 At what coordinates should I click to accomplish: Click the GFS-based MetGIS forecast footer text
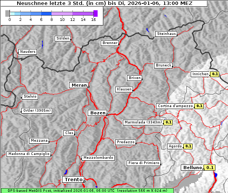tap(87, 191)
